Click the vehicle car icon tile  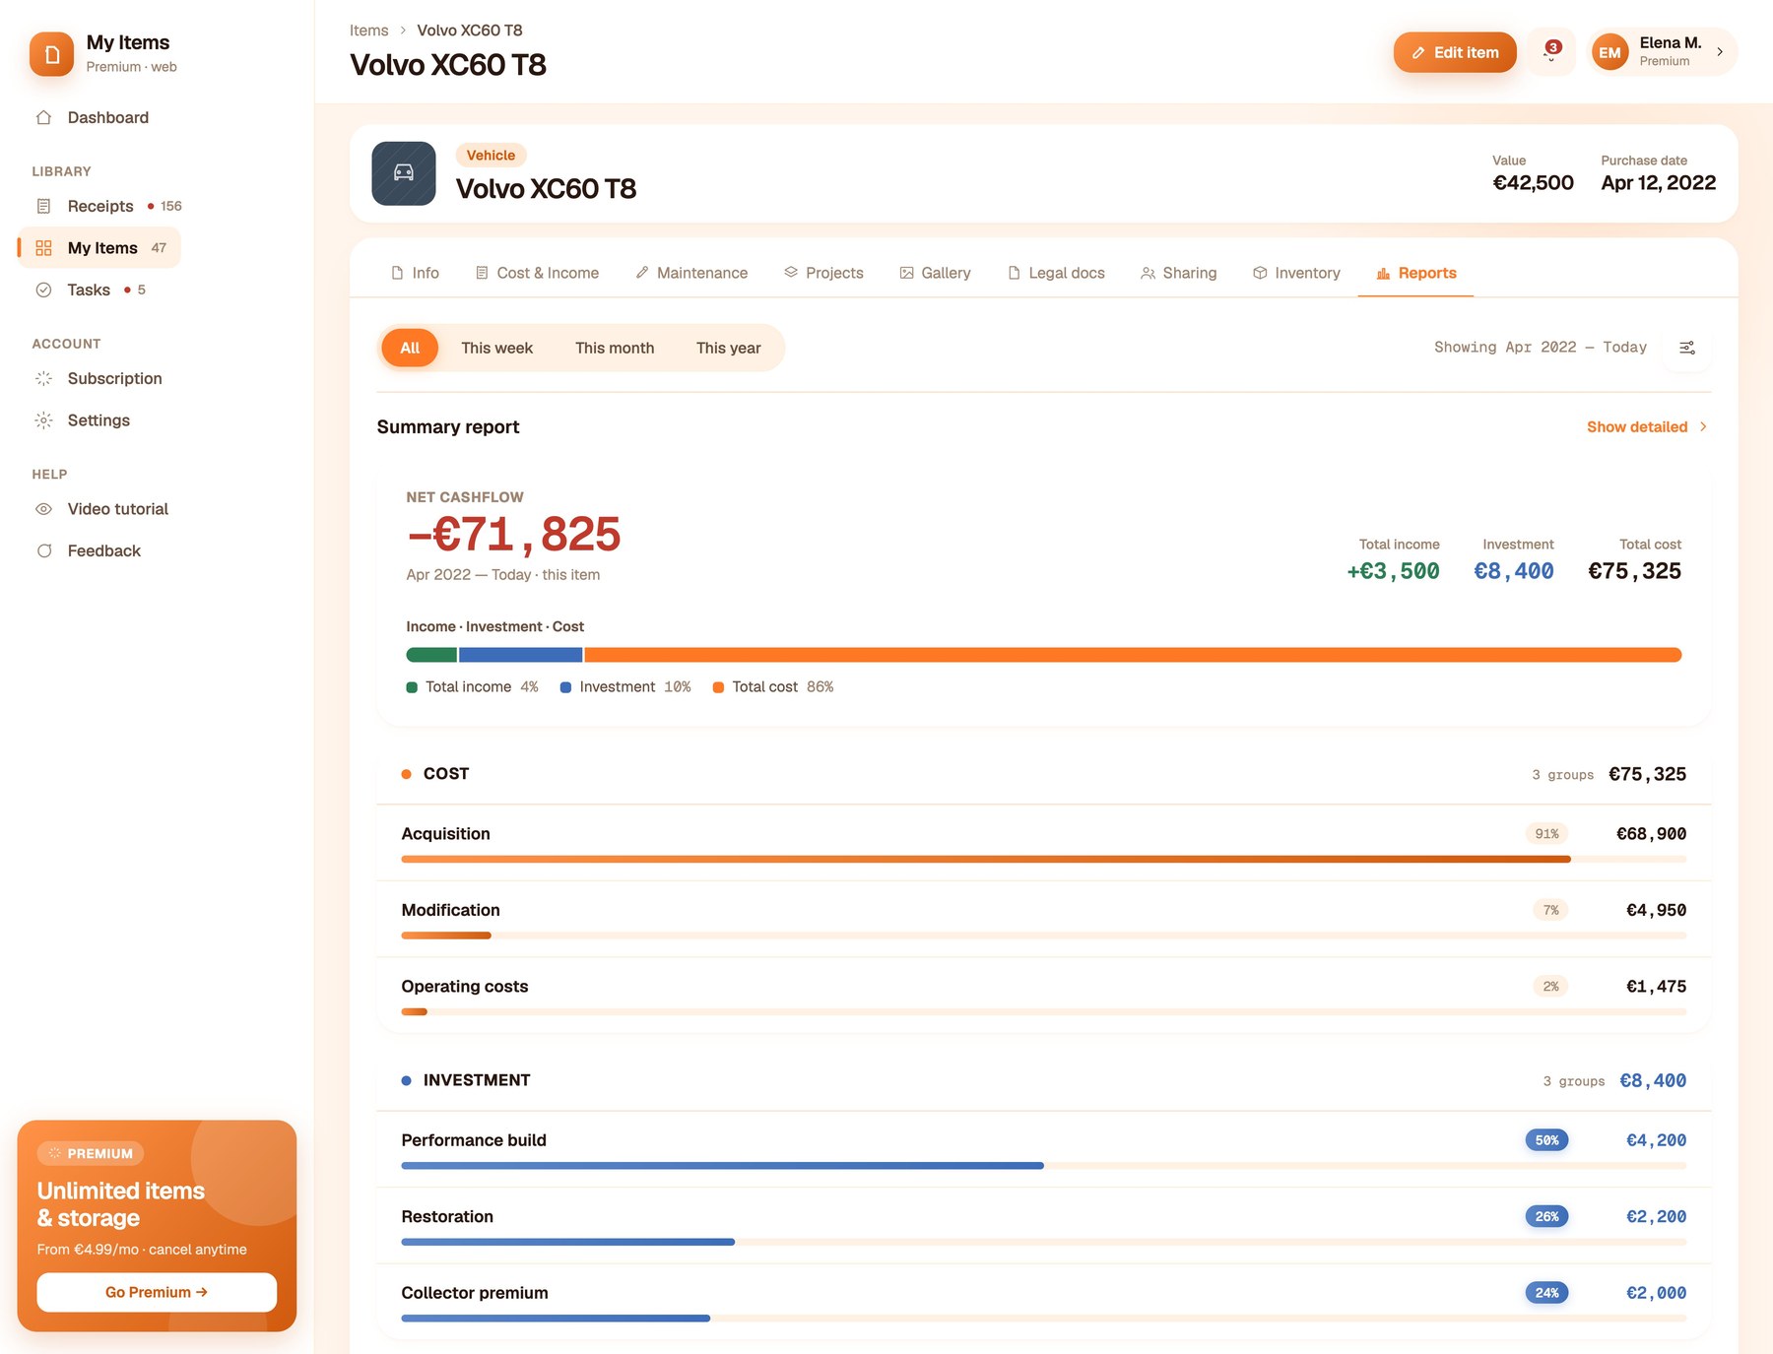pos(404,173)
